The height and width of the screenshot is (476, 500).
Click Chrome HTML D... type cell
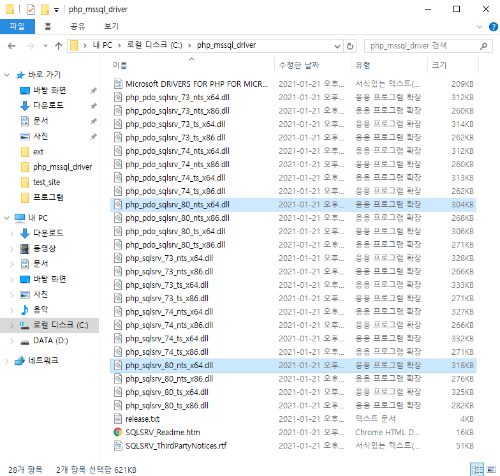click(x=388, y=433)
